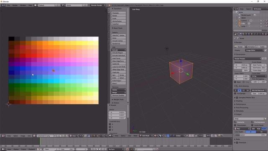Open the Merge dropdown in tool shelf
Screen dimensions: 268x151
(x=119, y=92)
